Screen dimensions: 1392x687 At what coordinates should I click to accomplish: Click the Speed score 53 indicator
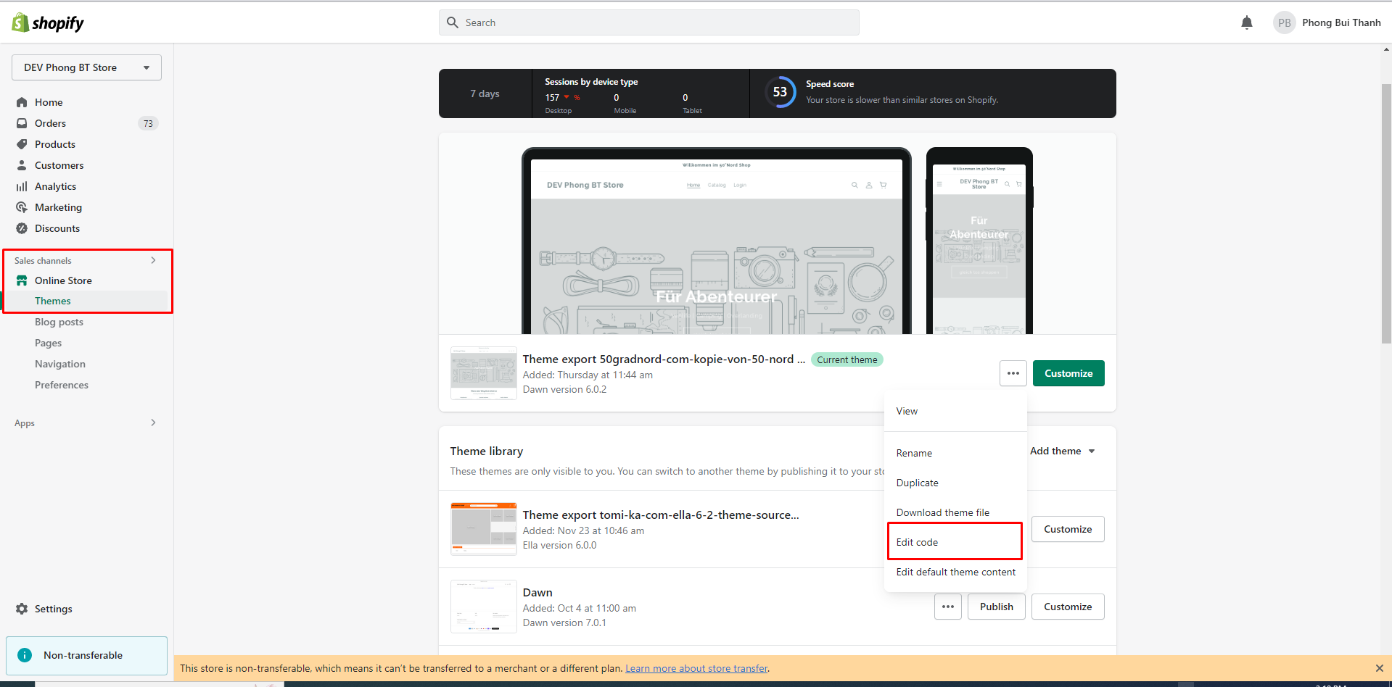(780, 92)
